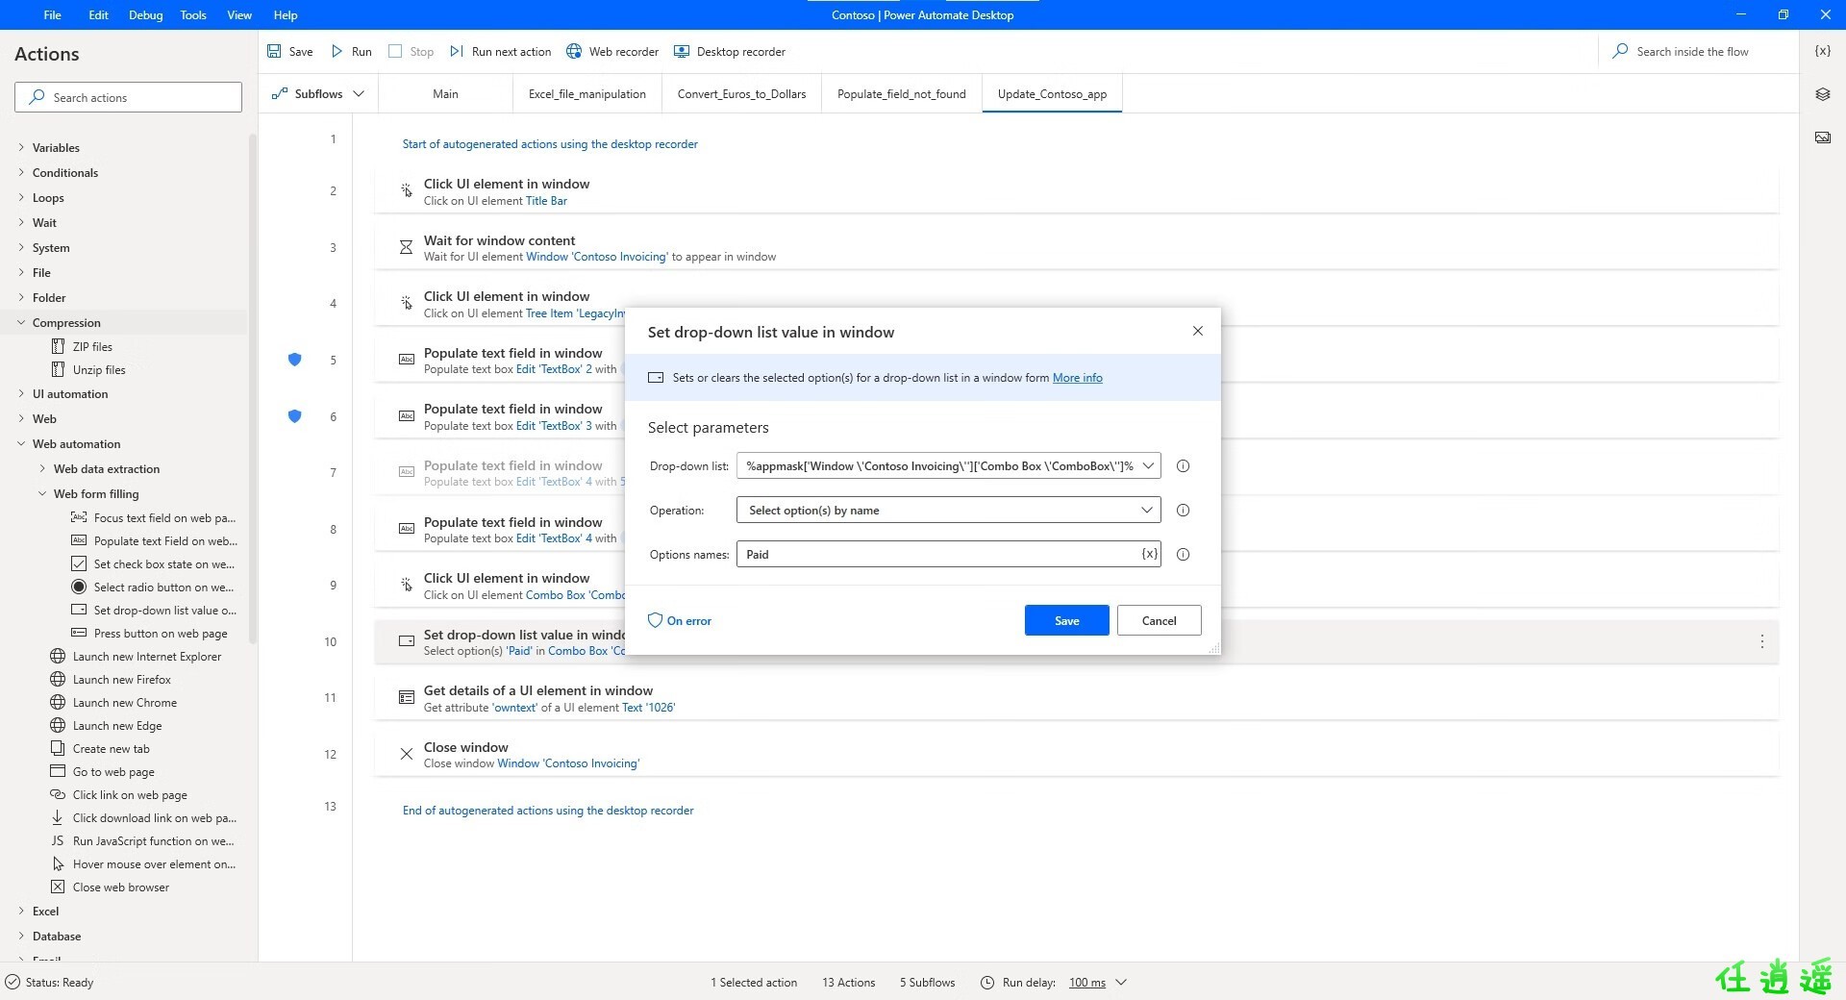This screenshot has width=1846, height=1000.
Task: Switch to Populate_field_not_found tab
Action: [901, 94]
